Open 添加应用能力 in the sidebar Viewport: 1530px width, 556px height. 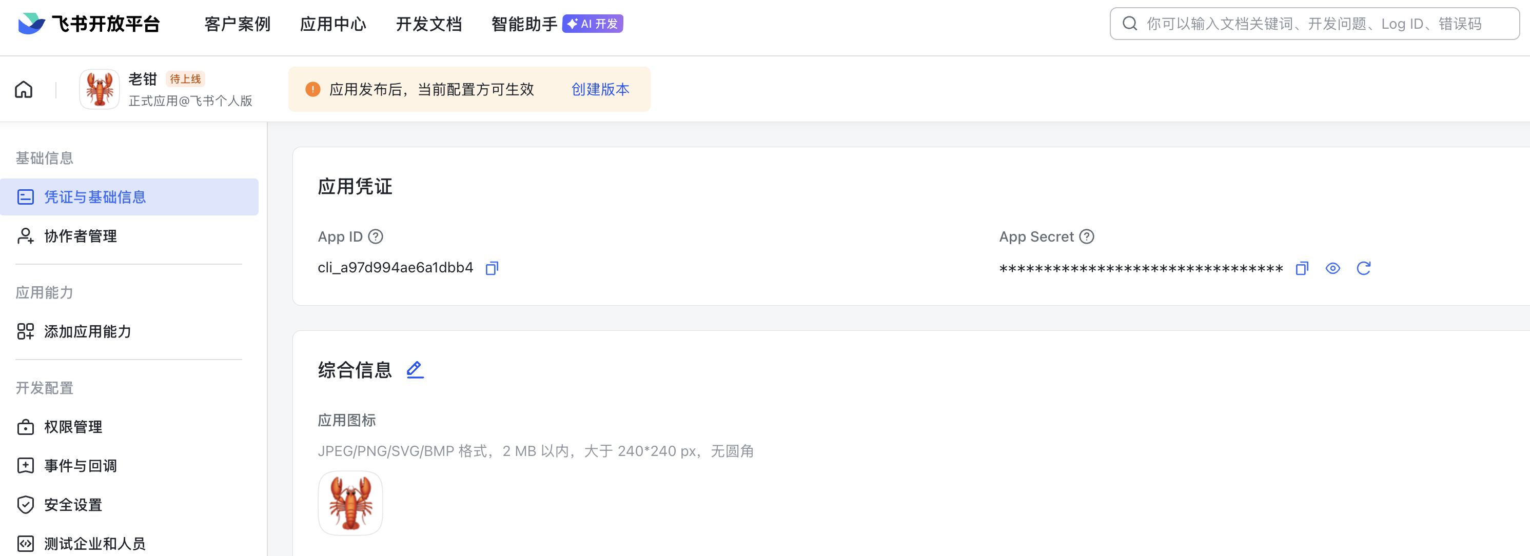(x=129, y=331)
